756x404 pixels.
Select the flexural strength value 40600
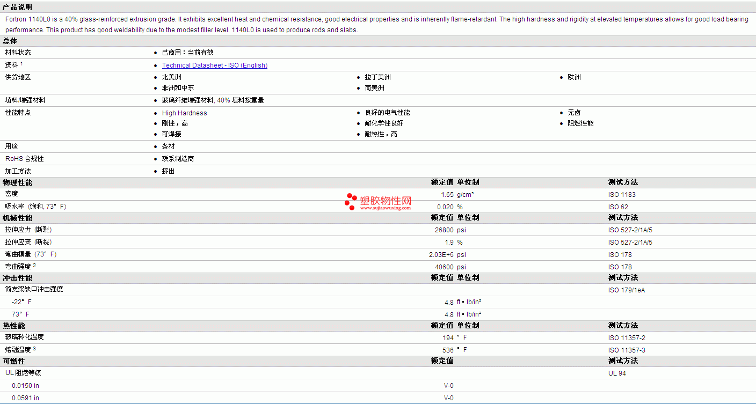click(445, 267)
